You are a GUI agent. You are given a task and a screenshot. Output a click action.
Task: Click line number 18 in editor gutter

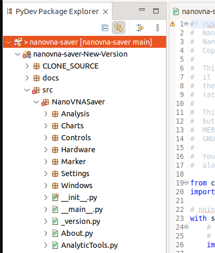(180, 174)
